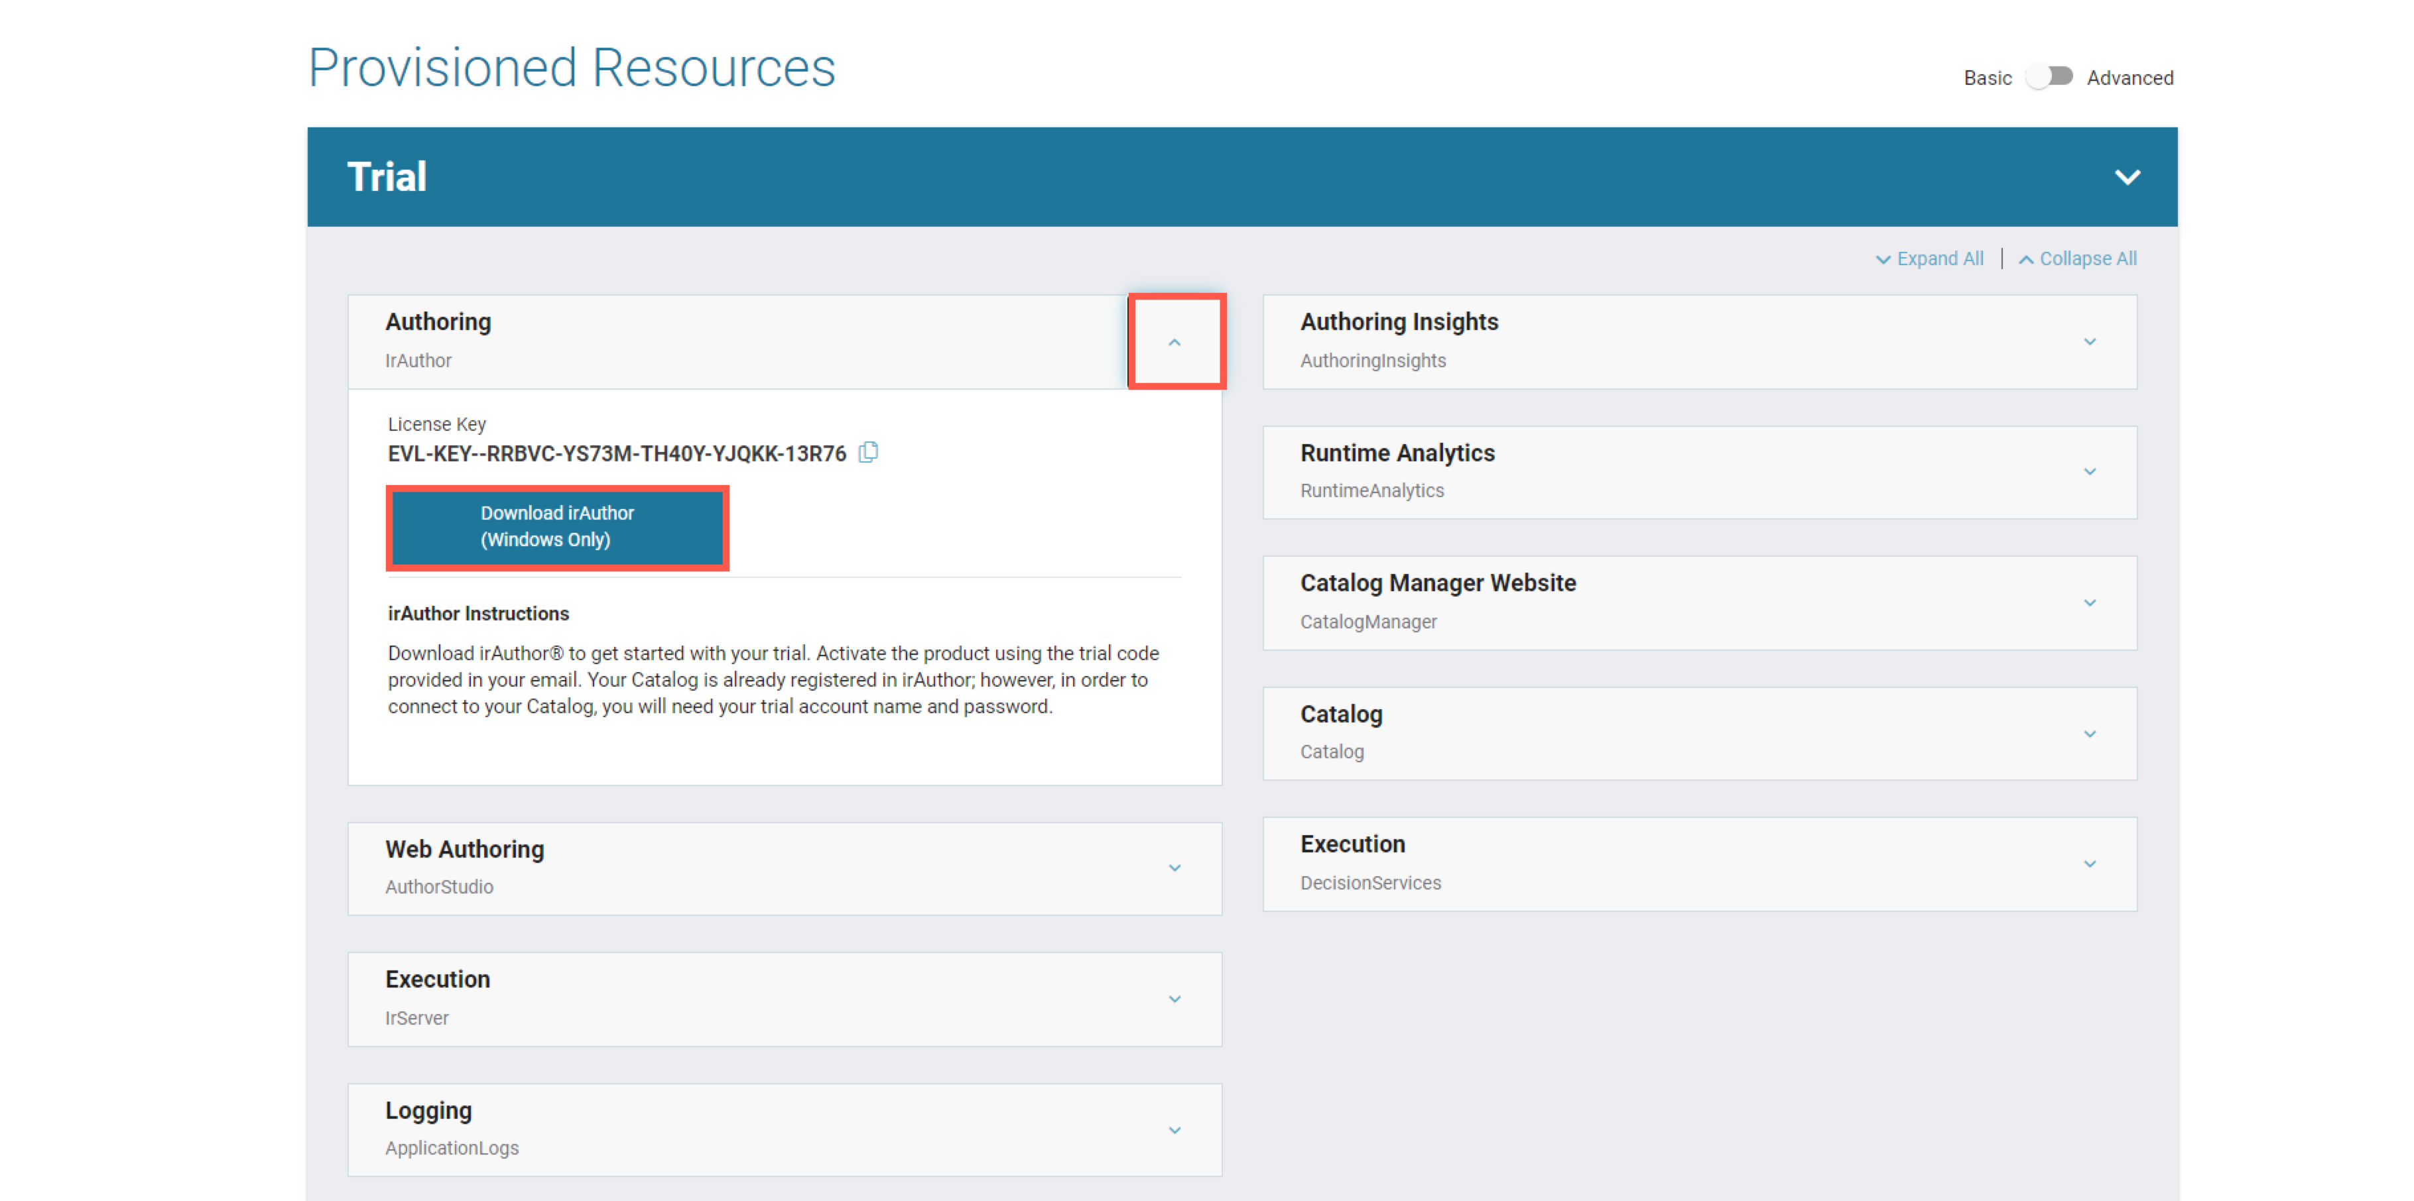Expand the Catalog Manager Website panel
This screenshot has height=1201, width=2414.
(x=2090, y=603)
